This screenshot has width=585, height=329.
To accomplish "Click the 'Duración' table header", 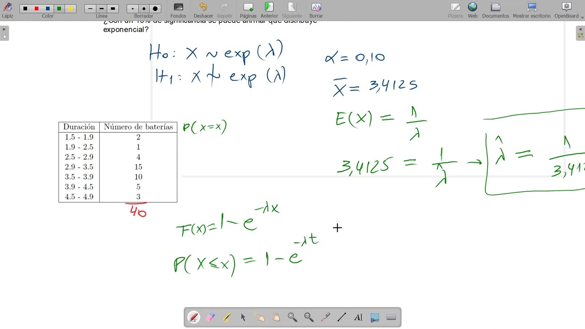I will [x=79, y=127].
